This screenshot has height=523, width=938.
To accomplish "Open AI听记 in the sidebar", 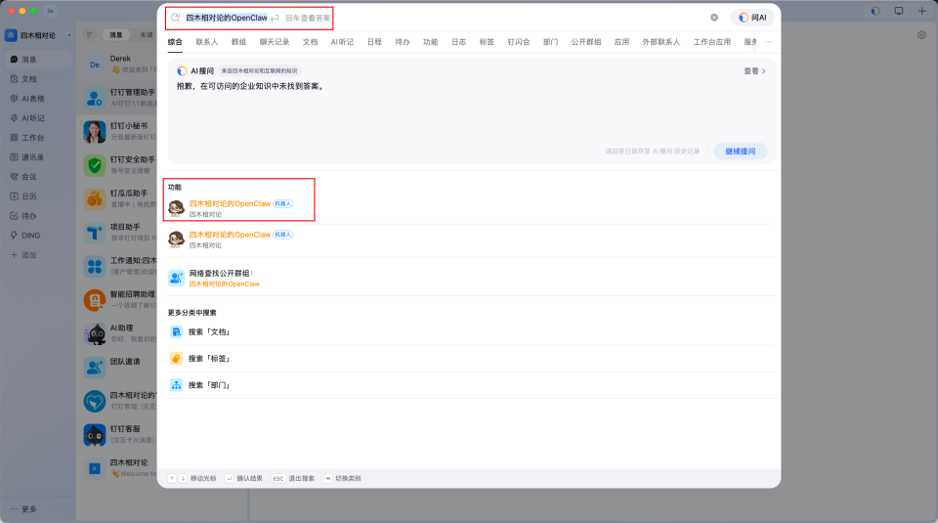I will 38,118.
